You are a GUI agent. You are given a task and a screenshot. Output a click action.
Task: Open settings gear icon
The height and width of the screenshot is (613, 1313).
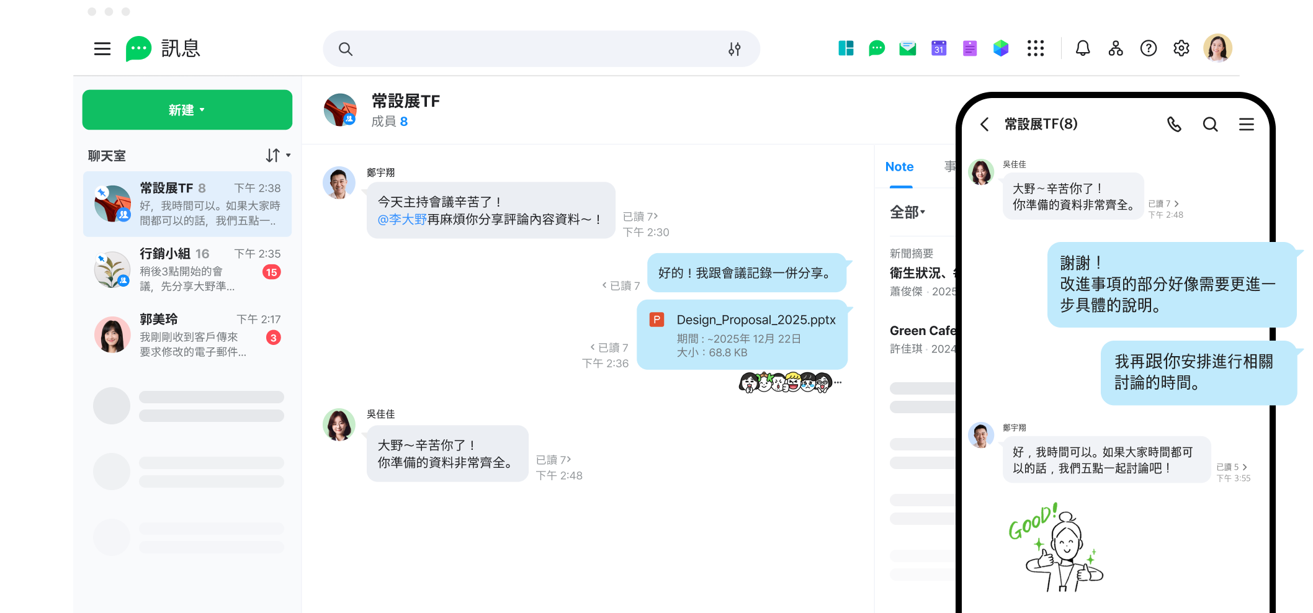point(1181,48)
